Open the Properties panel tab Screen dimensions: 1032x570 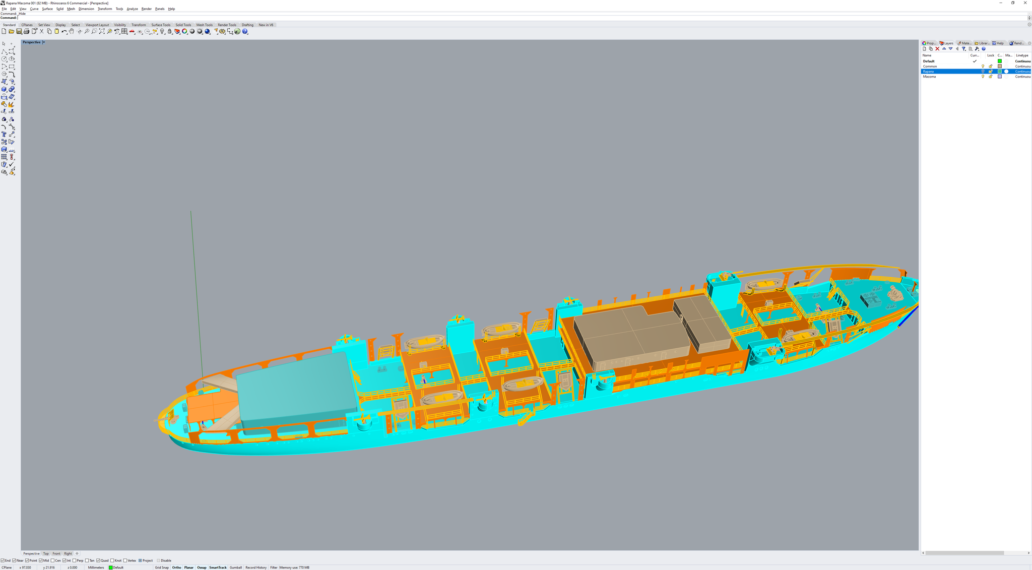pyautogui.click(x=929, y=43)
